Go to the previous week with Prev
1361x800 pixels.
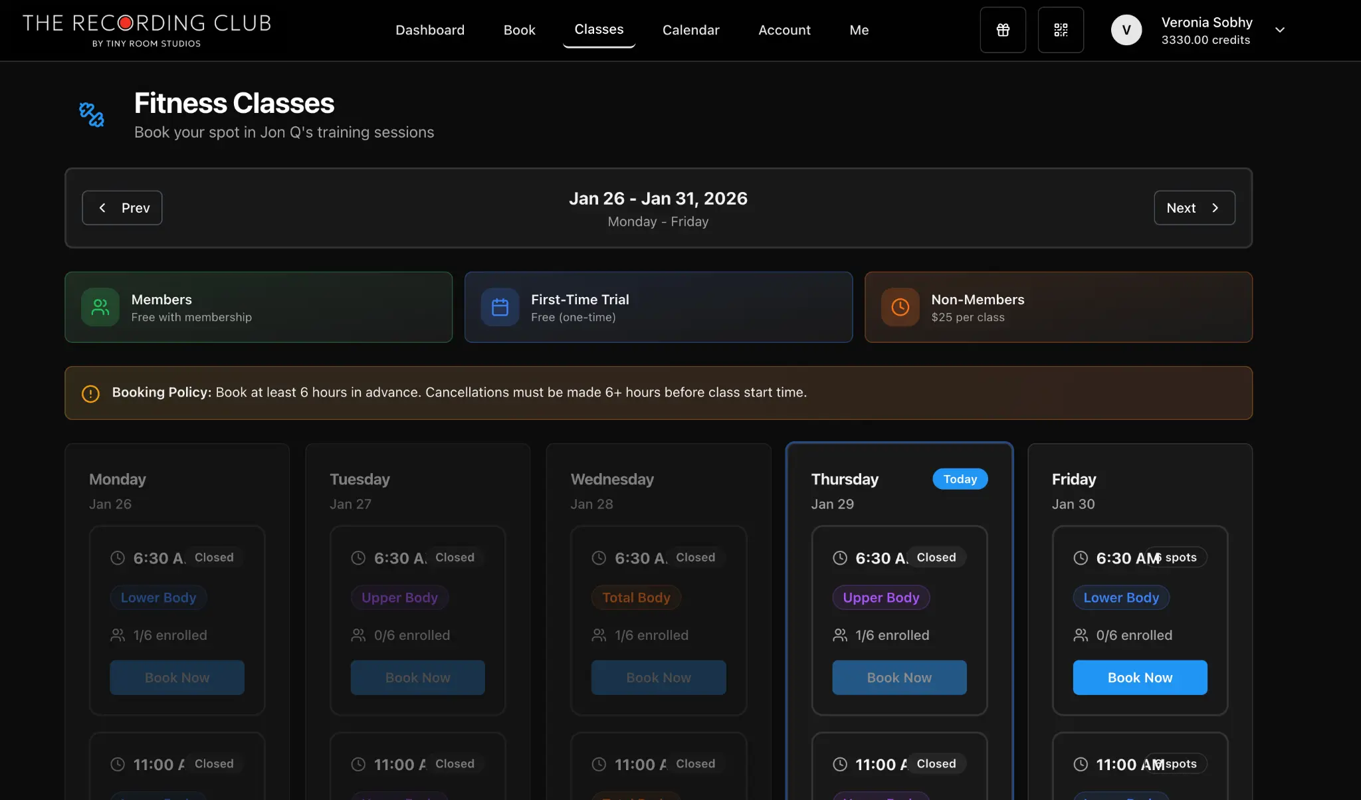(122, 208)
